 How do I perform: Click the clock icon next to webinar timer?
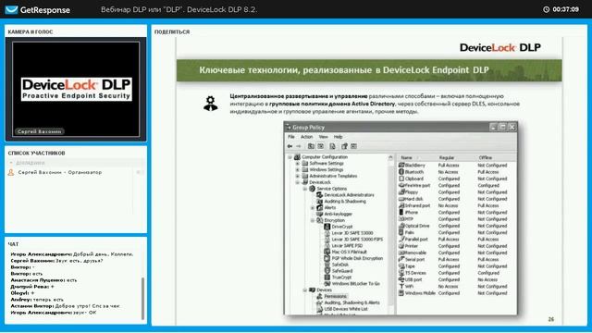tap(546, 9)
